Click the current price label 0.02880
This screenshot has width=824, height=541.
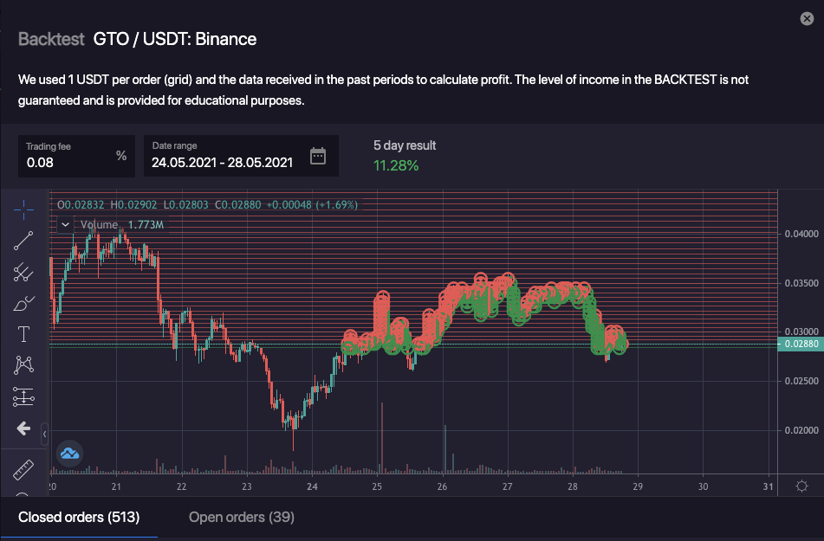[801, 345]
